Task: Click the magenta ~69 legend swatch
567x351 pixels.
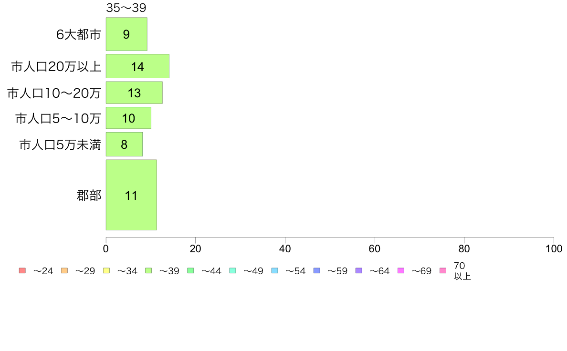Action: click(400, 270)
